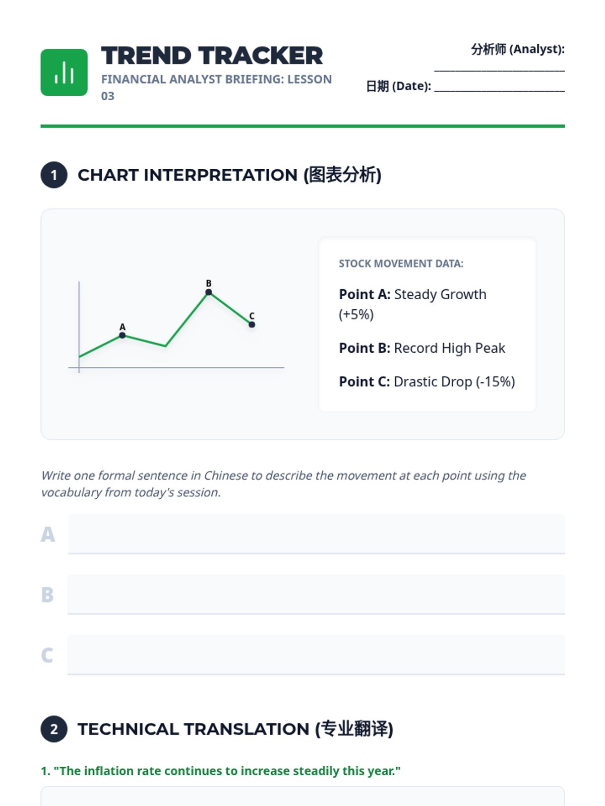Click point C on the line chart

click(252, 324)
